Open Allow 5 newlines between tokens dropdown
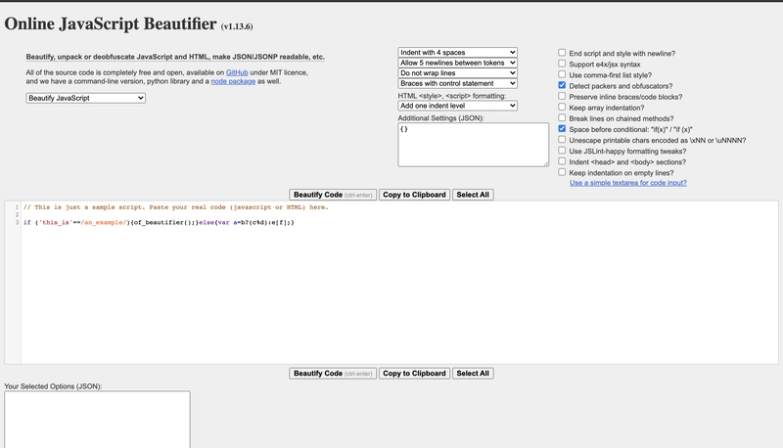The height and width of the screenshot is (448, 783). (457, 63)
